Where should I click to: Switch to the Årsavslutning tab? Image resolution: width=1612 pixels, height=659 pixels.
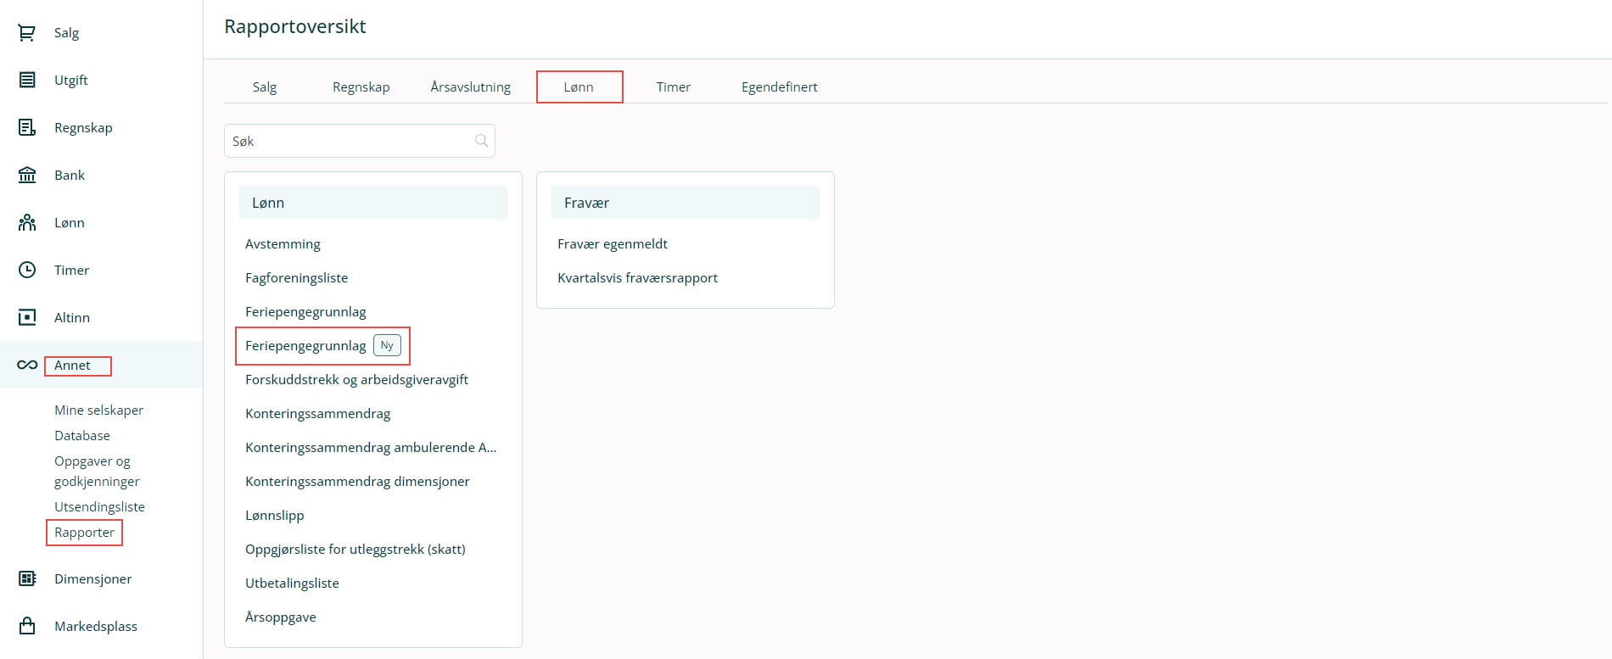coord(470,87)
